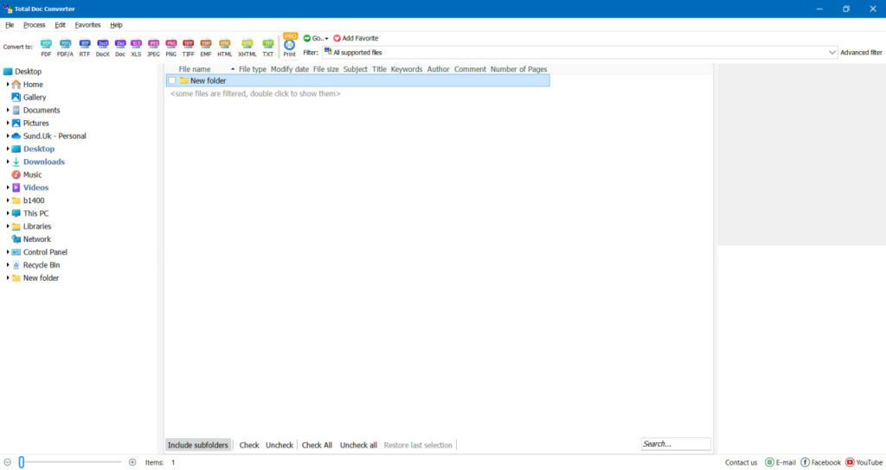Select Recycle Bin in tree
The width and height of the screenshot is (886, 470).
point(42,265)
